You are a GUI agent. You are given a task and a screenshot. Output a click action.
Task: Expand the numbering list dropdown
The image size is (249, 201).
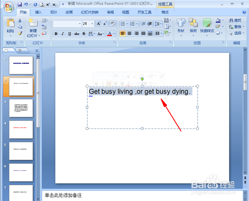[x=137, y=24]
